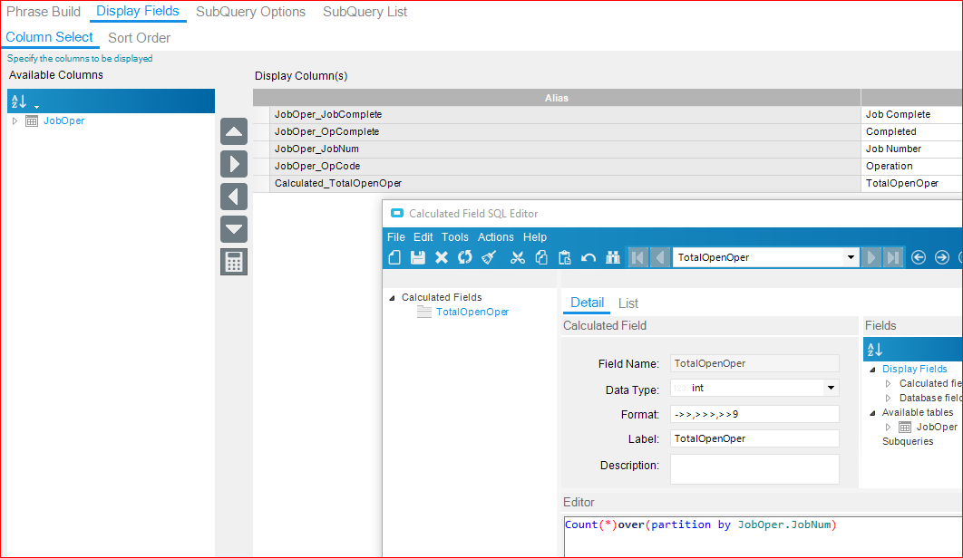Open sort options arrow in Available Columns
This screenshot has width=963, height=558.
coord(37,107)
